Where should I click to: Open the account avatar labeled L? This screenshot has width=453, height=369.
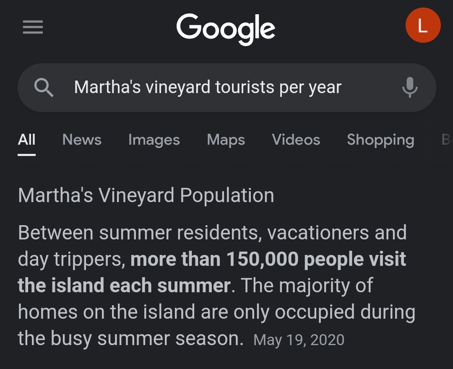point(423,26)
